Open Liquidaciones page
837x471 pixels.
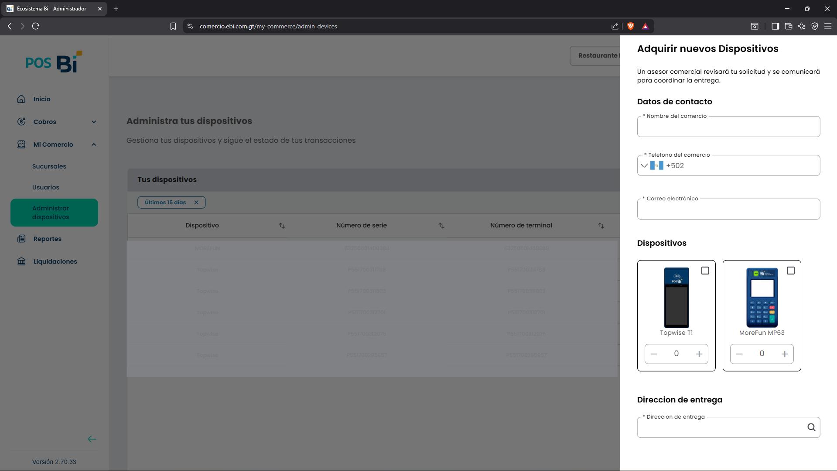[x=55, y=261]
